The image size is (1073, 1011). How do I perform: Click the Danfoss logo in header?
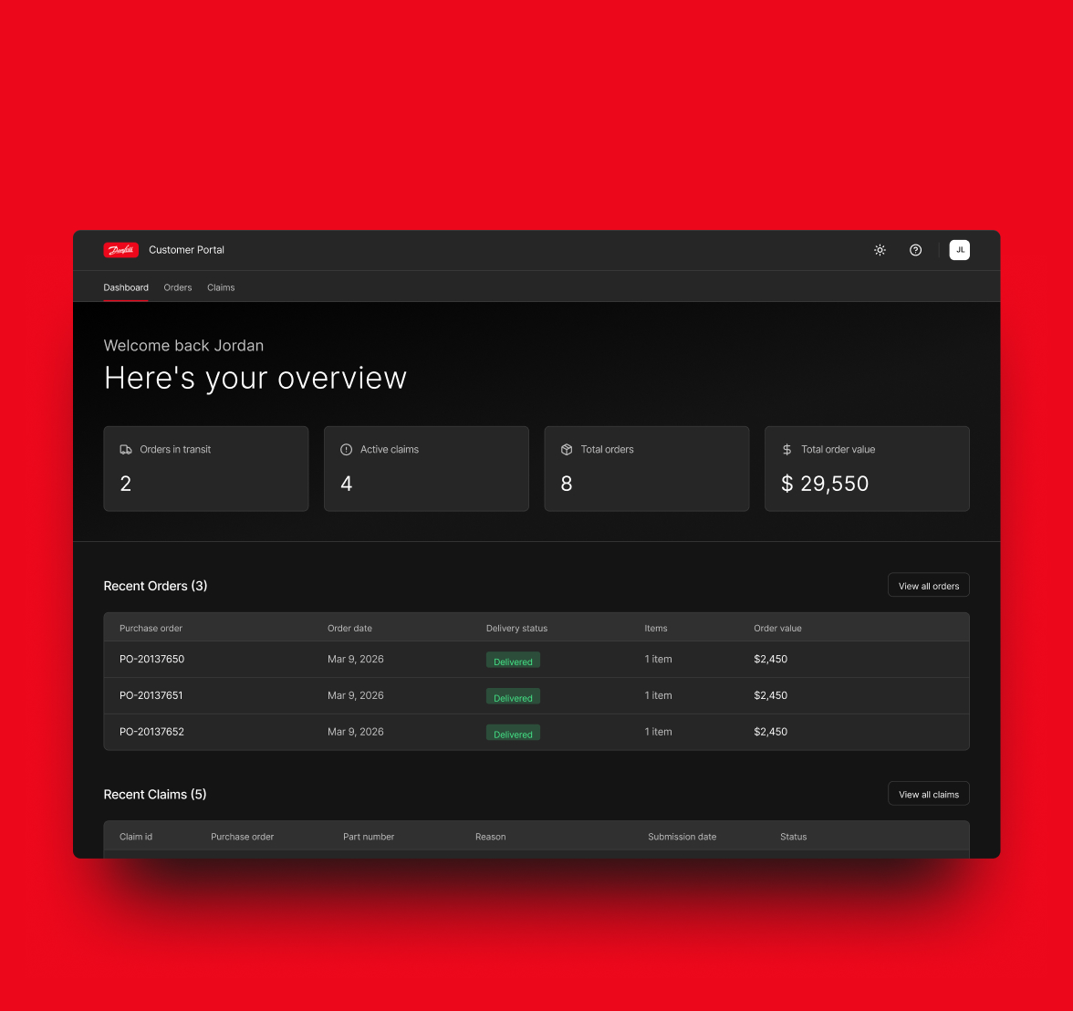(120, 250)
